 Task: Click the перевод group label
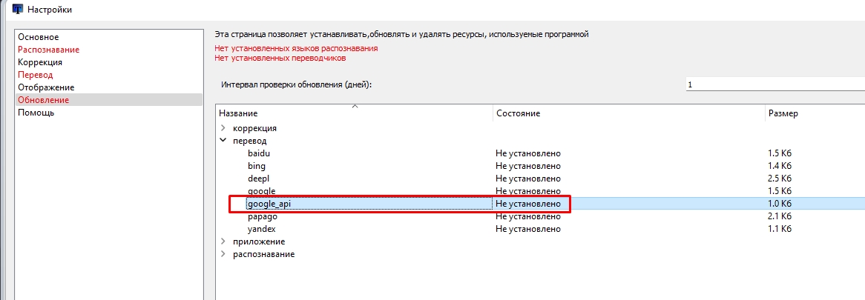pos(250,140)
